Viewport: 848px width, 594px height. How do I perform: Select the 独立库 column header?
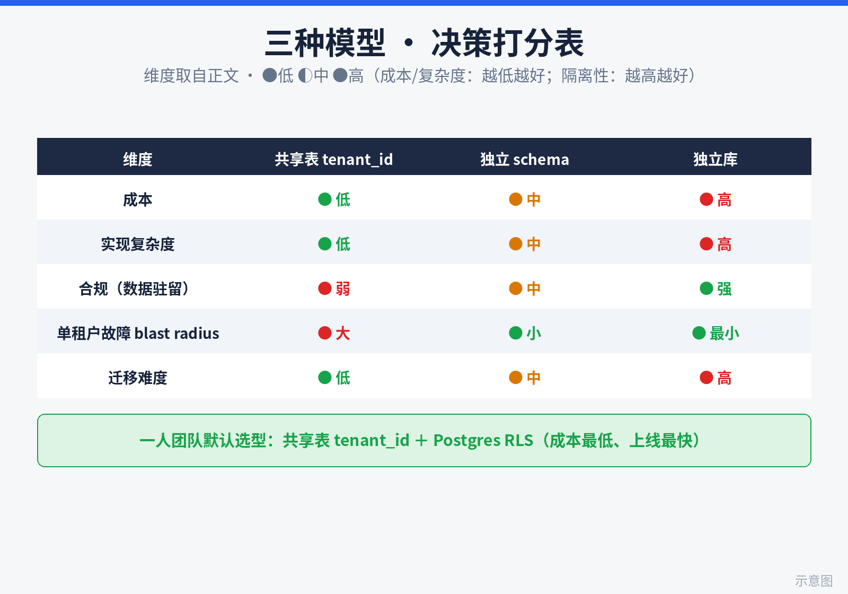[x=715, y=159]
